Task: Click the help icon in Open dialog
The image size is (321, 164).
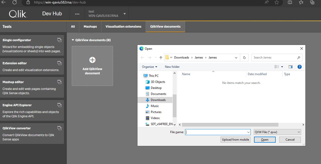Action: [299, 67]
